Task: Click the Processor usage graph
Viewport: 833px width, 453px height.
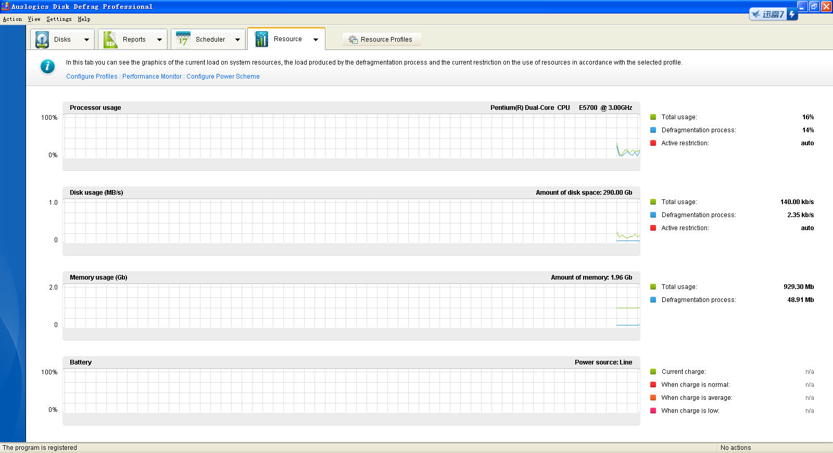Action: [x=351, y=136]
